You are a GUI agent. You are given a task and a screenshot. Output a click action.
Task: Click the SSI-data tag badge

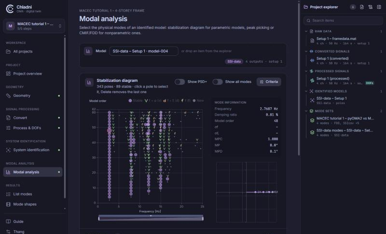click(x=234, y=61)
